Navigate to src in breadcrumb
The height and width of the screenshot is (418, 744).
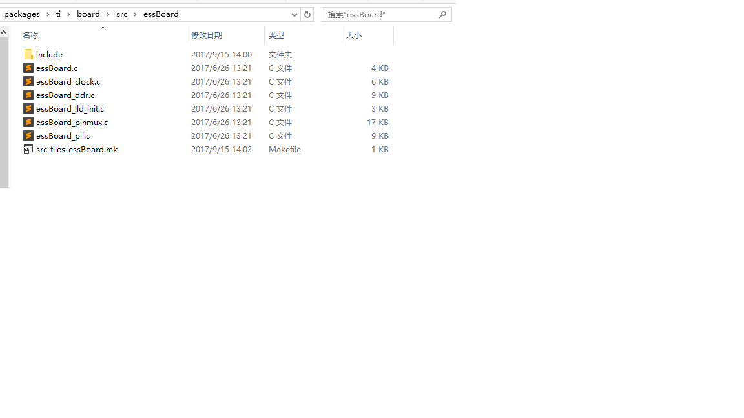[121, 14]
